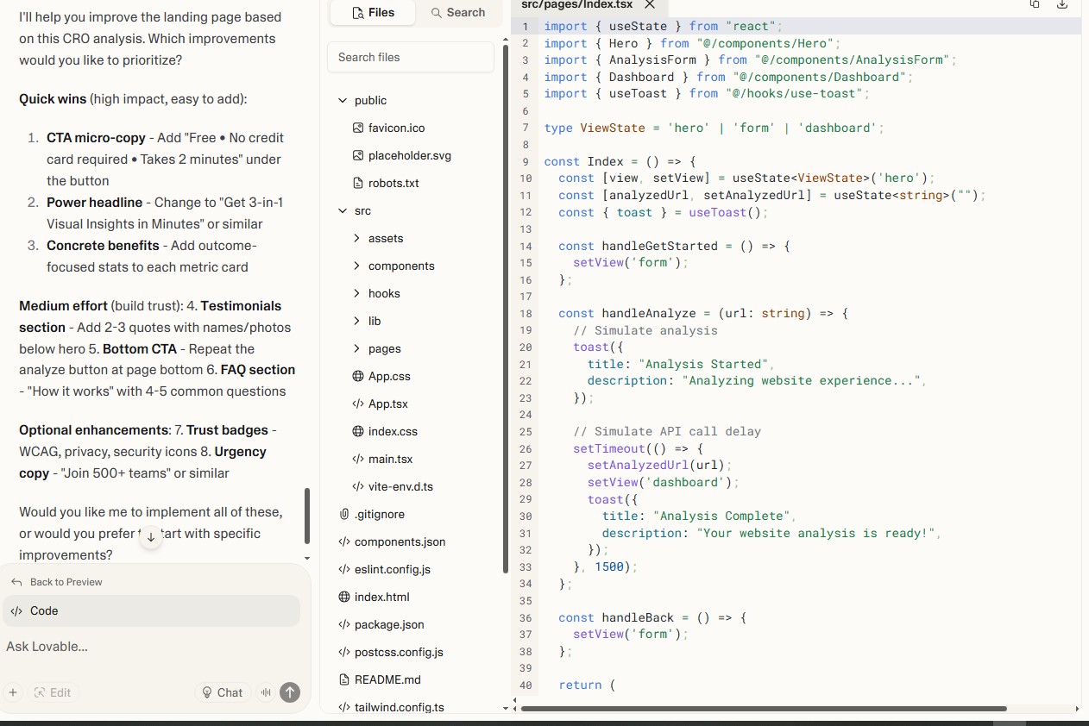Screen dimensions: 1089x726
Task: Collapse the src folder
Action: tap(343, 211)
